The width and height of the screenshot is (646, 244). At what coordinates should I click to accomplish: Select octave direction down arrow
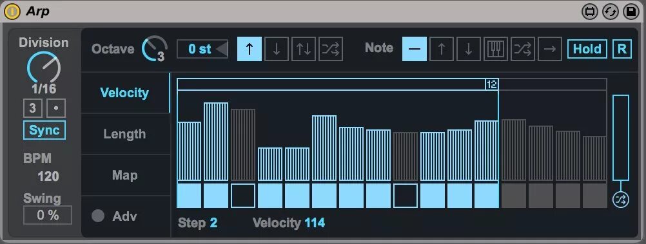click(277, 49)
